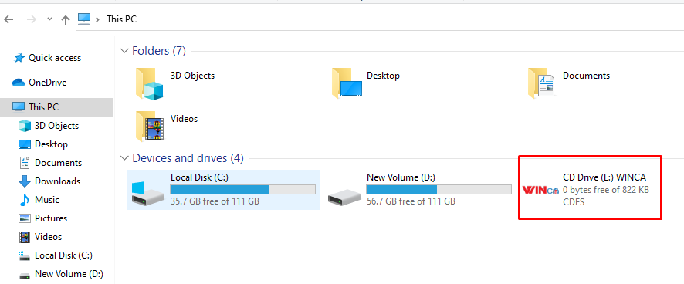Select the Videos folder label

(x=184, y=119)
